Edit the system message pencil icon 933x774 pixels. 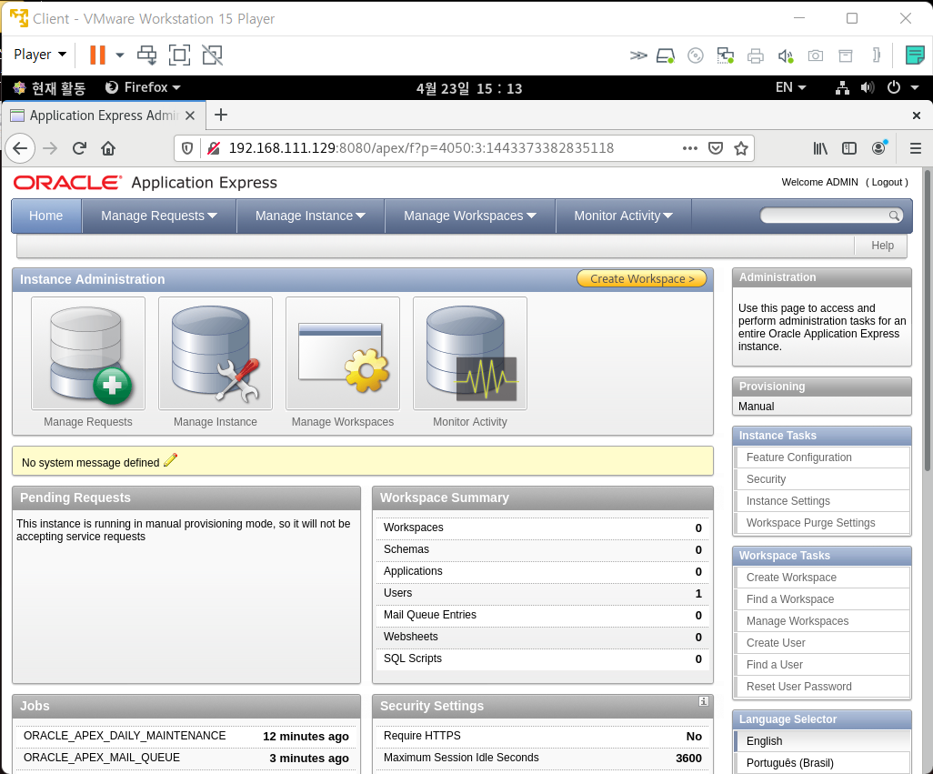point(170,460)
